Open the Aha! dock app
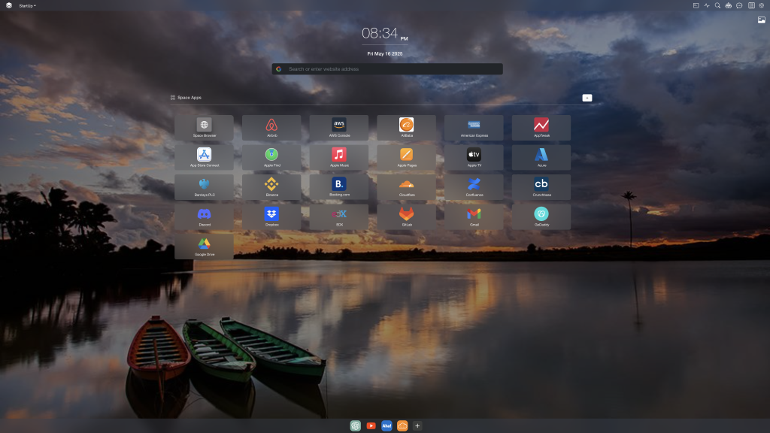The height and width of the screenshot is (433, 770). click(x=387, y=425)
